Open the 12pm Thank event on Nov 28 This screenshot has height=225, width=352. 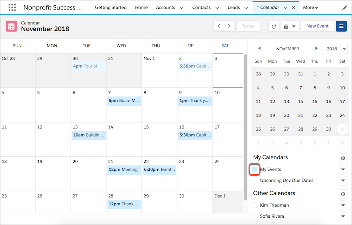click(x=124, y=204)
